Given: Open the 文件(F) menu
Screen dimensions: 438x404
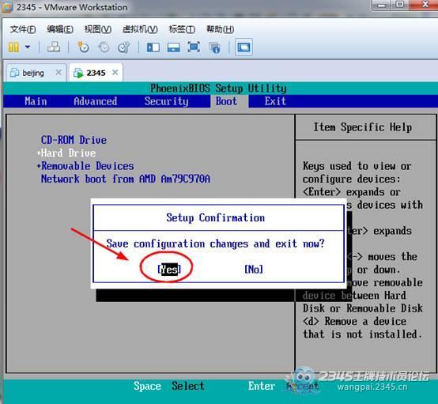Looking at the screenshot, I should pos(23,29).
